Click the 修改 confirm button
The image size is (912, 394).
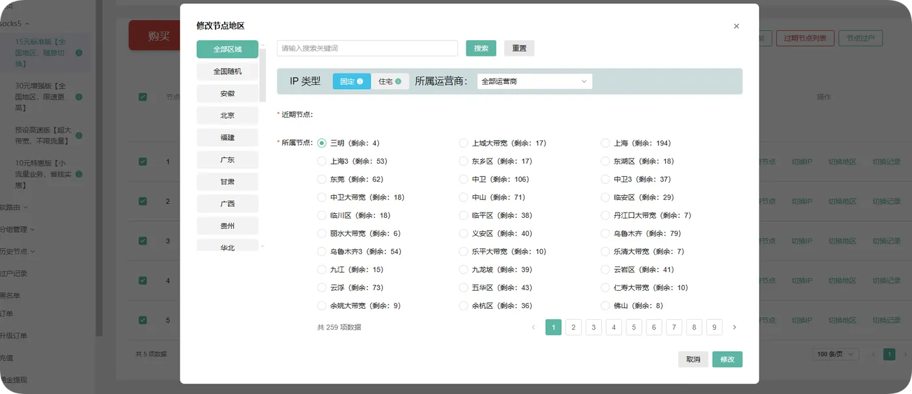728,360
